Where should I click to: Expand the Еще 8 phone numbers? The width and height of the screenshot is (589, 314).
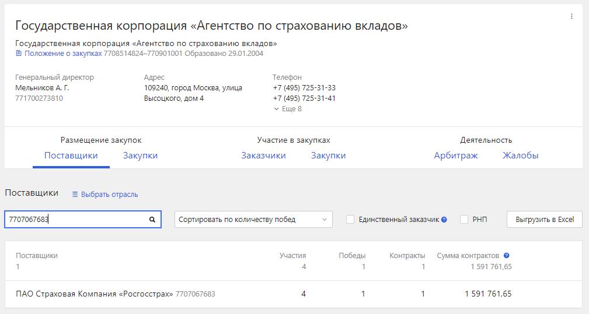(287, 109)
